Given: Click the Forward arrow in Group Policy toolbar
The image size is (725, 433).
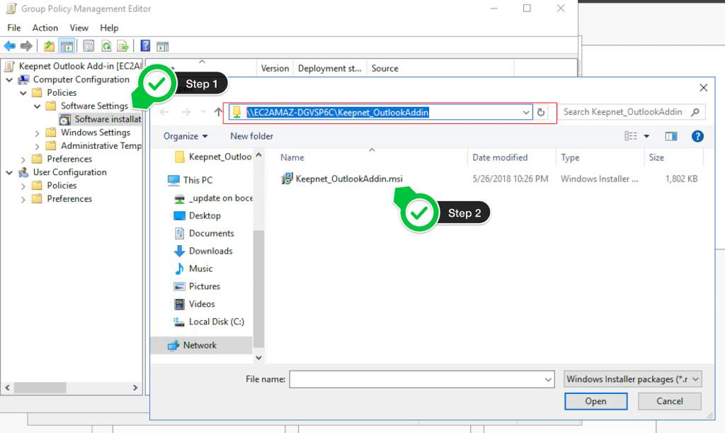Looking at the screenshot, I should [26, 46].
